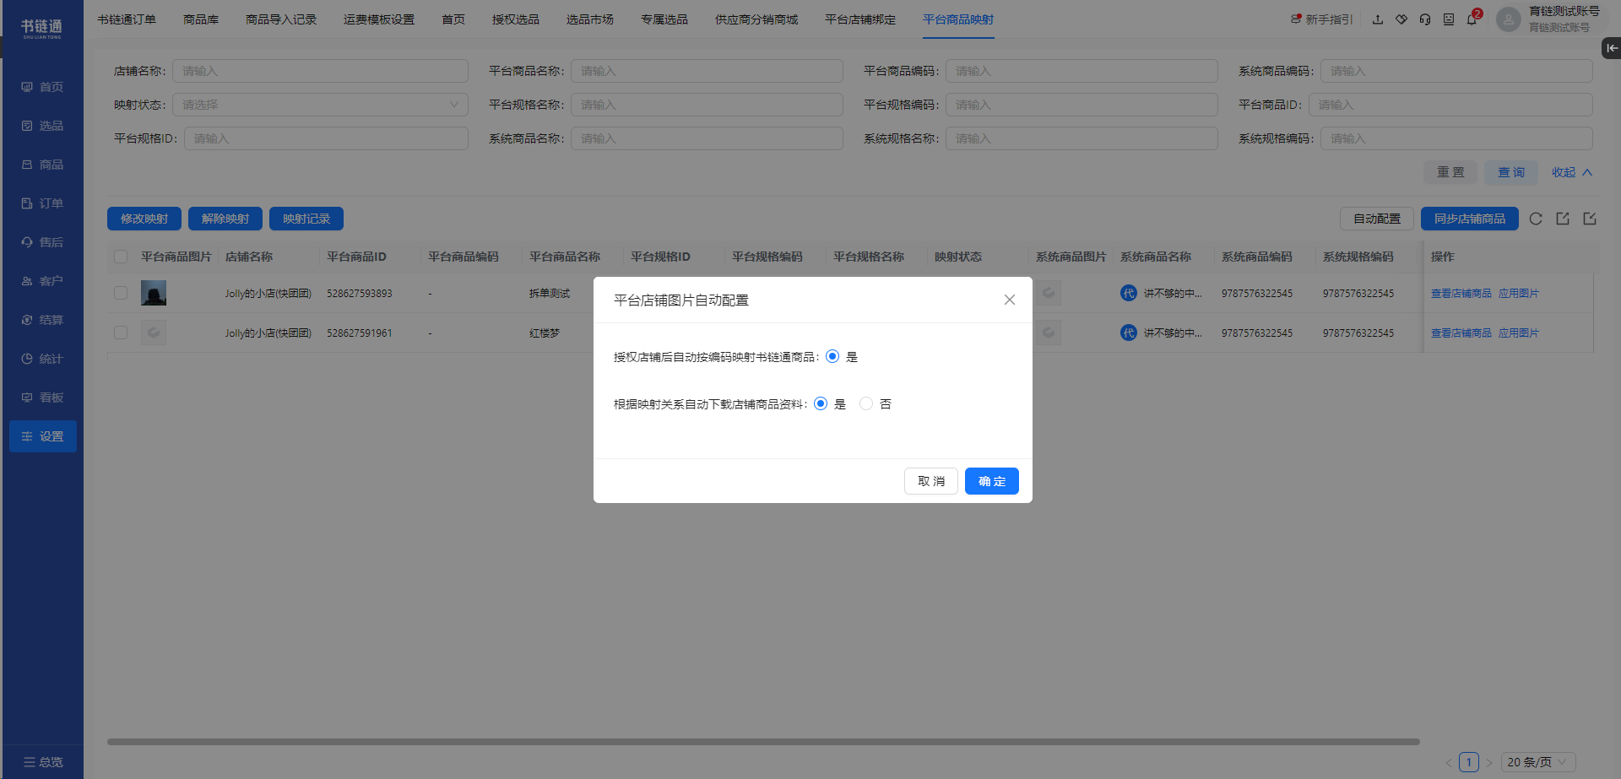Click the collapse panel arrow at right edge
Image resolution: width=1621 pixels, height=779 pixels.
click(x=1612, y=48)
